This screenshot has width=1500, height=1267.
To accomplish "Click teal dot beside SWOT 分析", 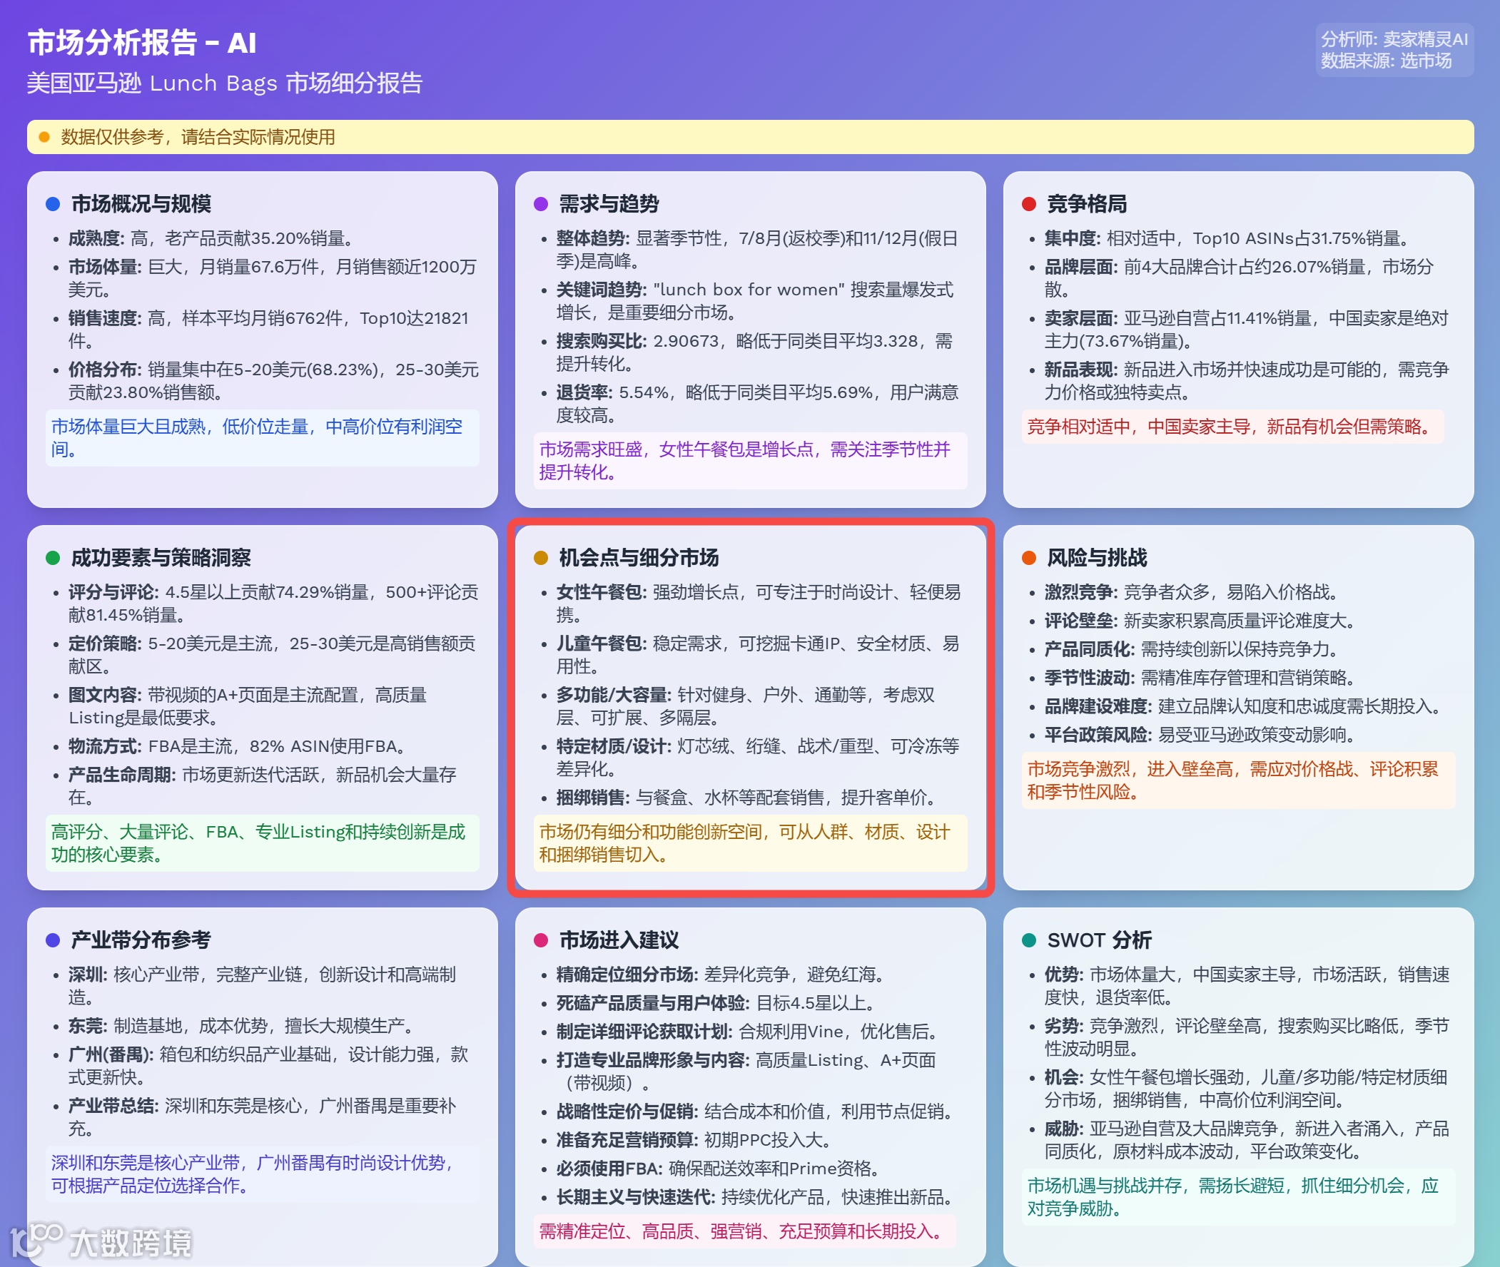I will pyautogui.click(x=1029, y=940).
